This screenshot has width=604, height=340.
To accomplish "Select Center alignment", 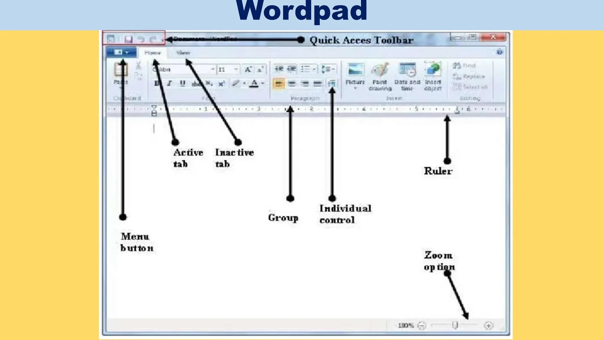I will point(292,84).
